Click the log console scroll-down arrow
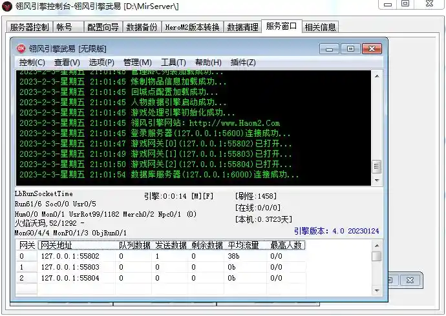Viewport: 446px width, 316px height. pyautogui.click(x=377, y=181)
